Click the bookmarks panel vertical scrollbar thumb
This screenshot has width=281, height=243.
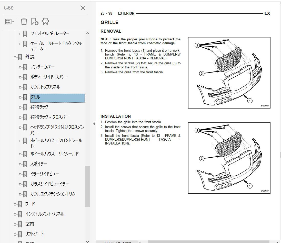coord(87,187)
